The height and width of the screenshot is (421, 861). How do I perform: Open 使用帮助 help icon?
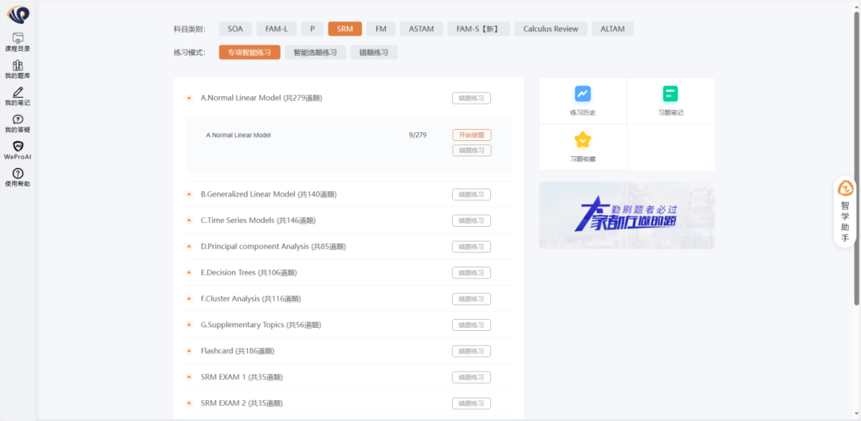(x=18, y=177)
